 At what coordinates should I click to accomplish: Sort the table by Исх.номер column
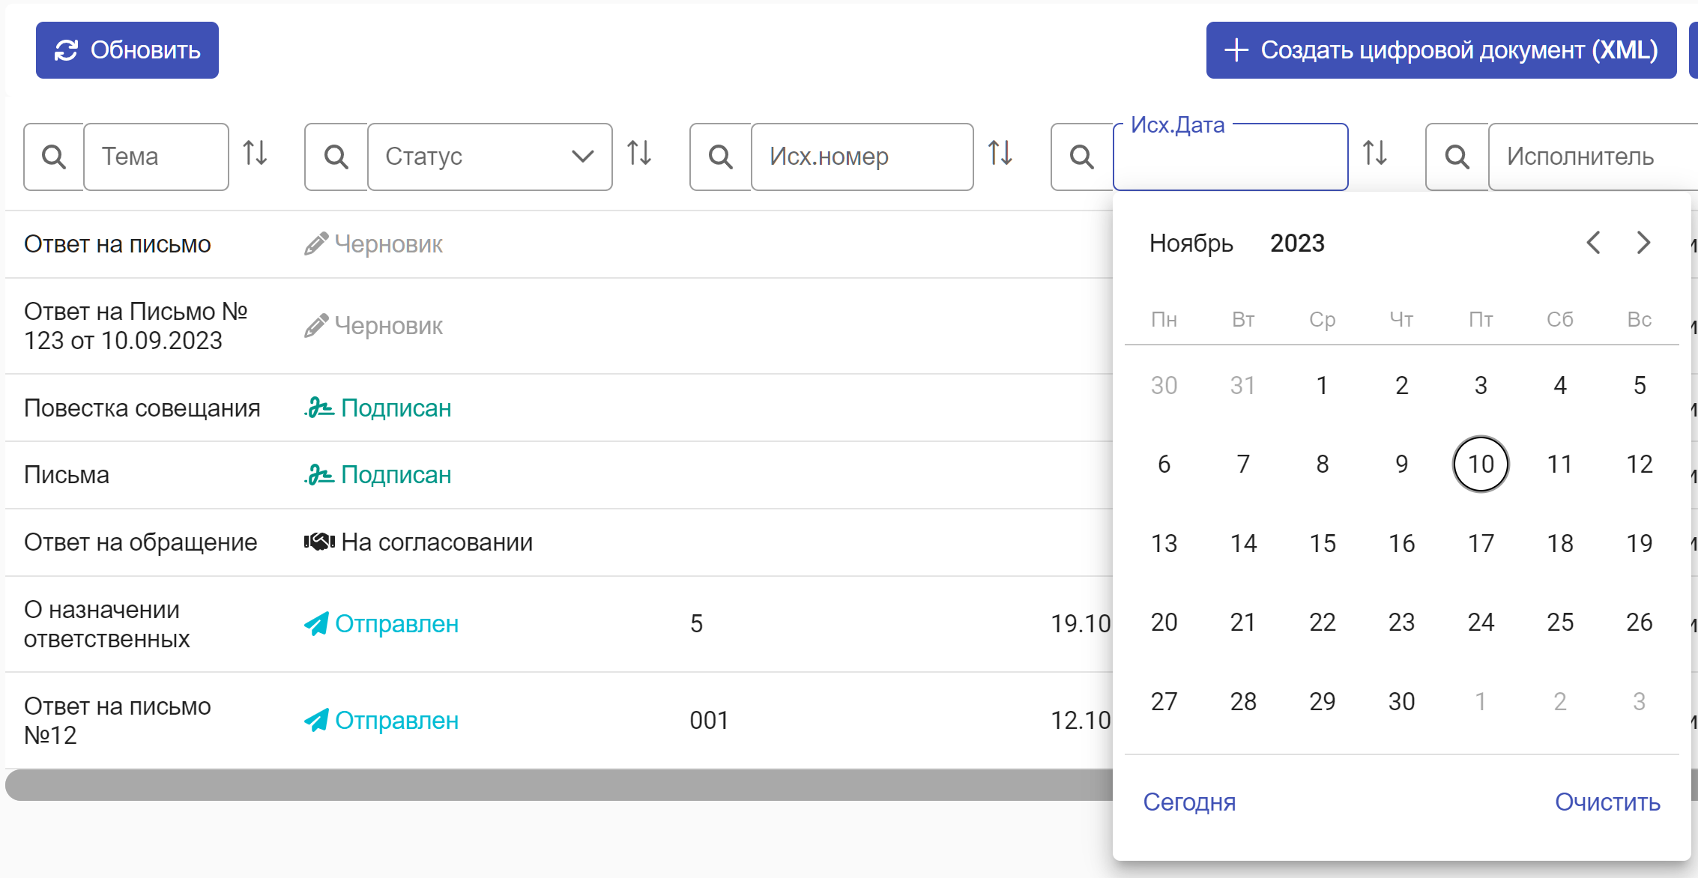pyautogui.click(x=1000, y=153)
